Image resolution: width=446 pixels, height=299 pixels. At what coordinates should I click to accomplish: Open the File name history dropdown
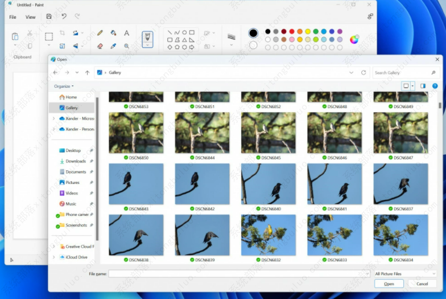pyautogui.click(x=367, y=273)
